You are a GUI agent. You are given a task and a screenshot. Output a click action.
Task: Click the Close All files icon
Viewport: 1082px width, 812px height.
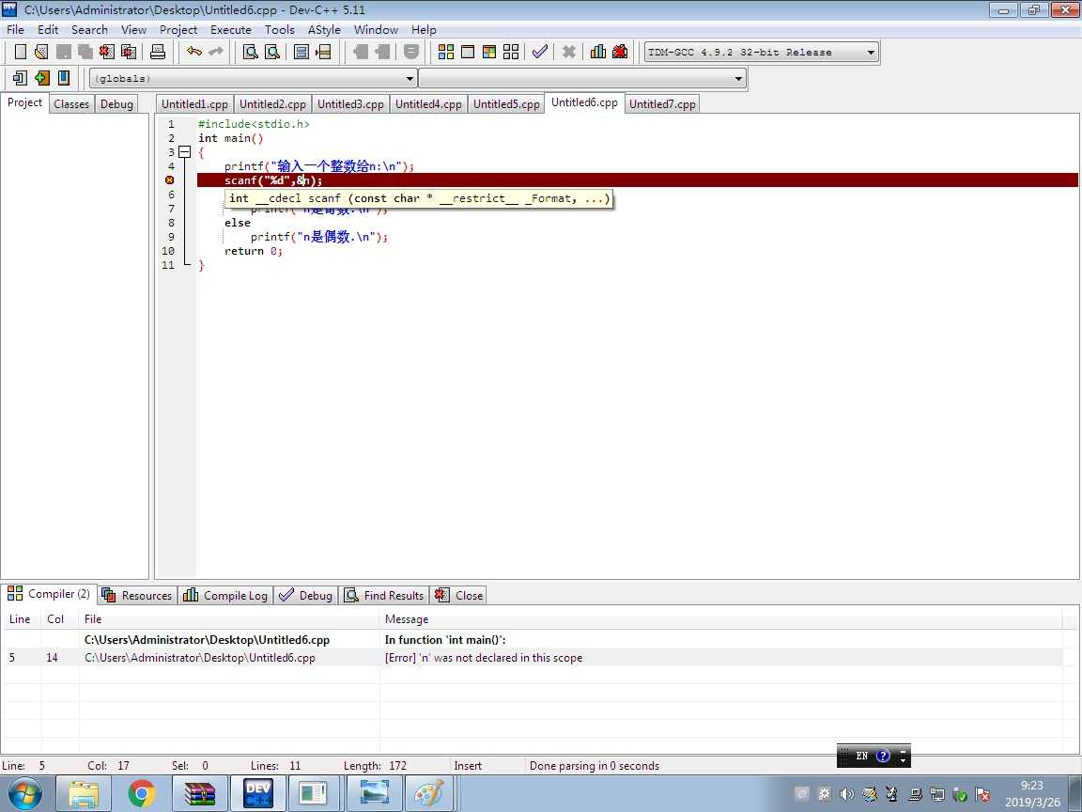point(129,52)
